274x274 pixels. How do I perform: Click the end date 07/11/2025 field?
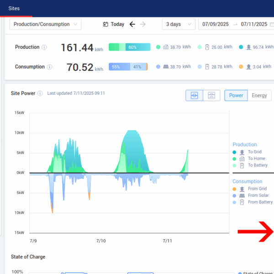254,24
